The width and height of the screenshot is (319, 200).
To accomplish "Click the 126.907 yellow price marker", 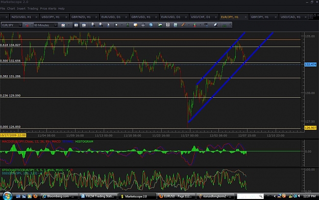I will pos(311,128).
